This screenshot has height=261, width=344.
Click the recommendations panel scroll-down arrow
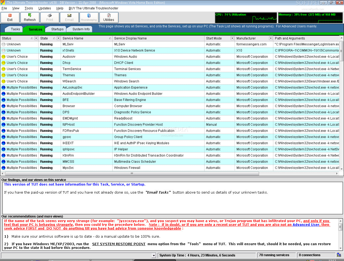click(341, 248)
